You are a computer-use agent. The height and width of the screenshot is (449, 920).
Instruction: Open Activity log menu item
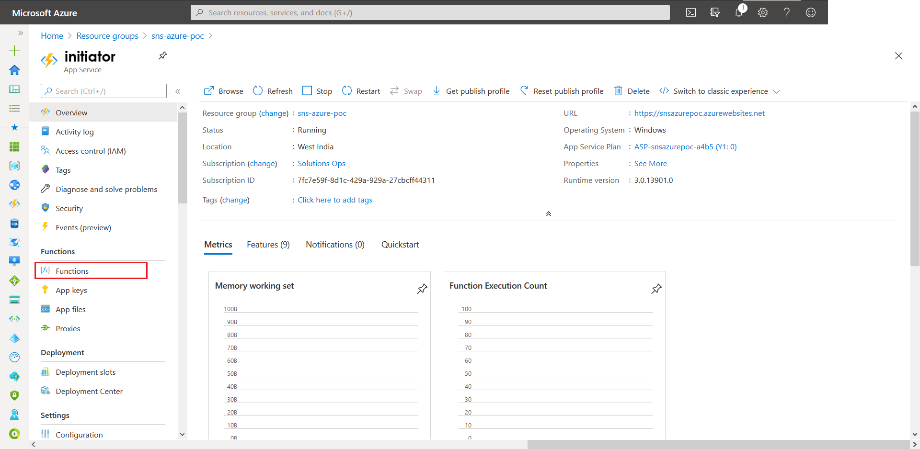click(x=103, y=132)
